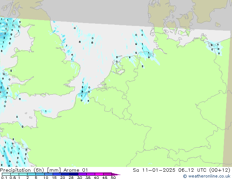The height and width of the screenshot is (179, 232).
Task: Click the '0.5' legend scale label
Action: click(12, 178)
